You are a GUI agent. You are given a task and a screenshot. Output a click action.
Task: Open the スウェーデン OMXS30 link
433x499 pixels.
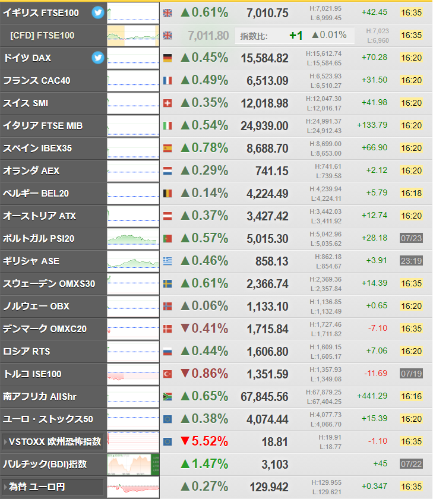pyautogui.click(x=49, y=284)
